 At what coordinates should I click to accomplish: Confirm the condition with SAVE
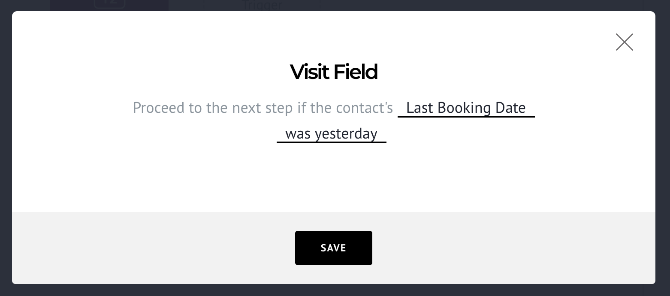click(x=333, y=248)
